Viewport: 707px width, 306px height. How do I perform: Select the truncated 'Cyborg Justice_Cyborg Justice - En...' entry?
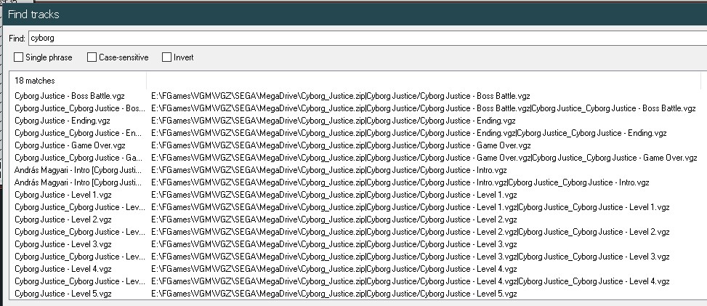point(78,133)
